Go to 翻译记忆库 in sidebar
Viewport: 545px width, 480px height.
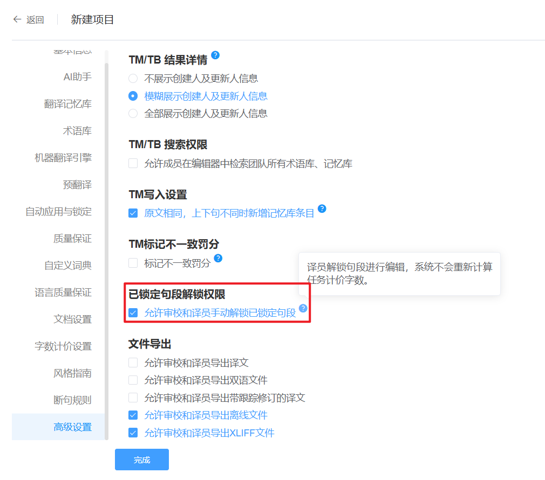67,104
